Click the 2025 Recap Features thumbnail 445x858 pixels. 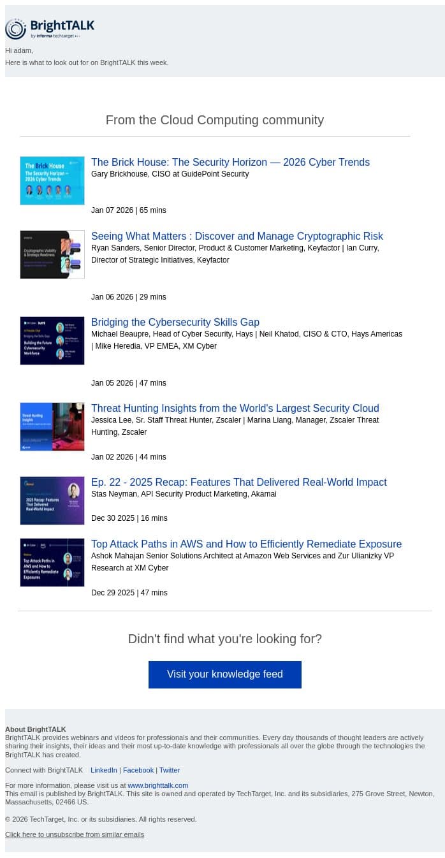(52, 500)
